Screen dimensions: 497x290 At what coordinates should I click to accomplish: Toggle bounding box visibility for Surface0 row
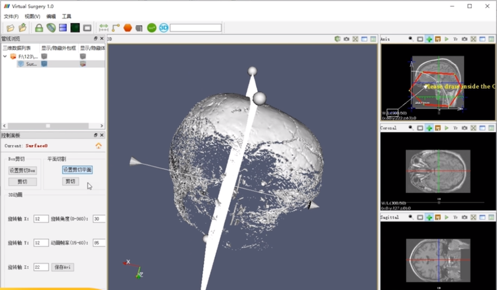(44, 64)
